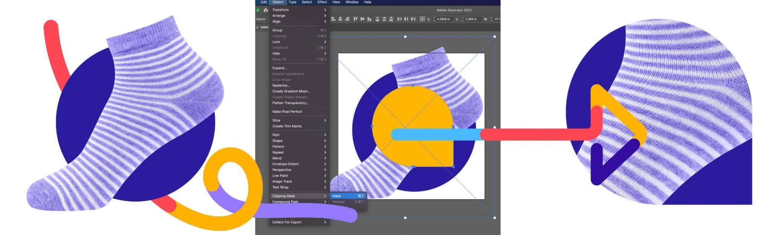This screenshot has width=764, height=235.
Task: Click the Y position stepper arrows
Action: click(462, 19)
